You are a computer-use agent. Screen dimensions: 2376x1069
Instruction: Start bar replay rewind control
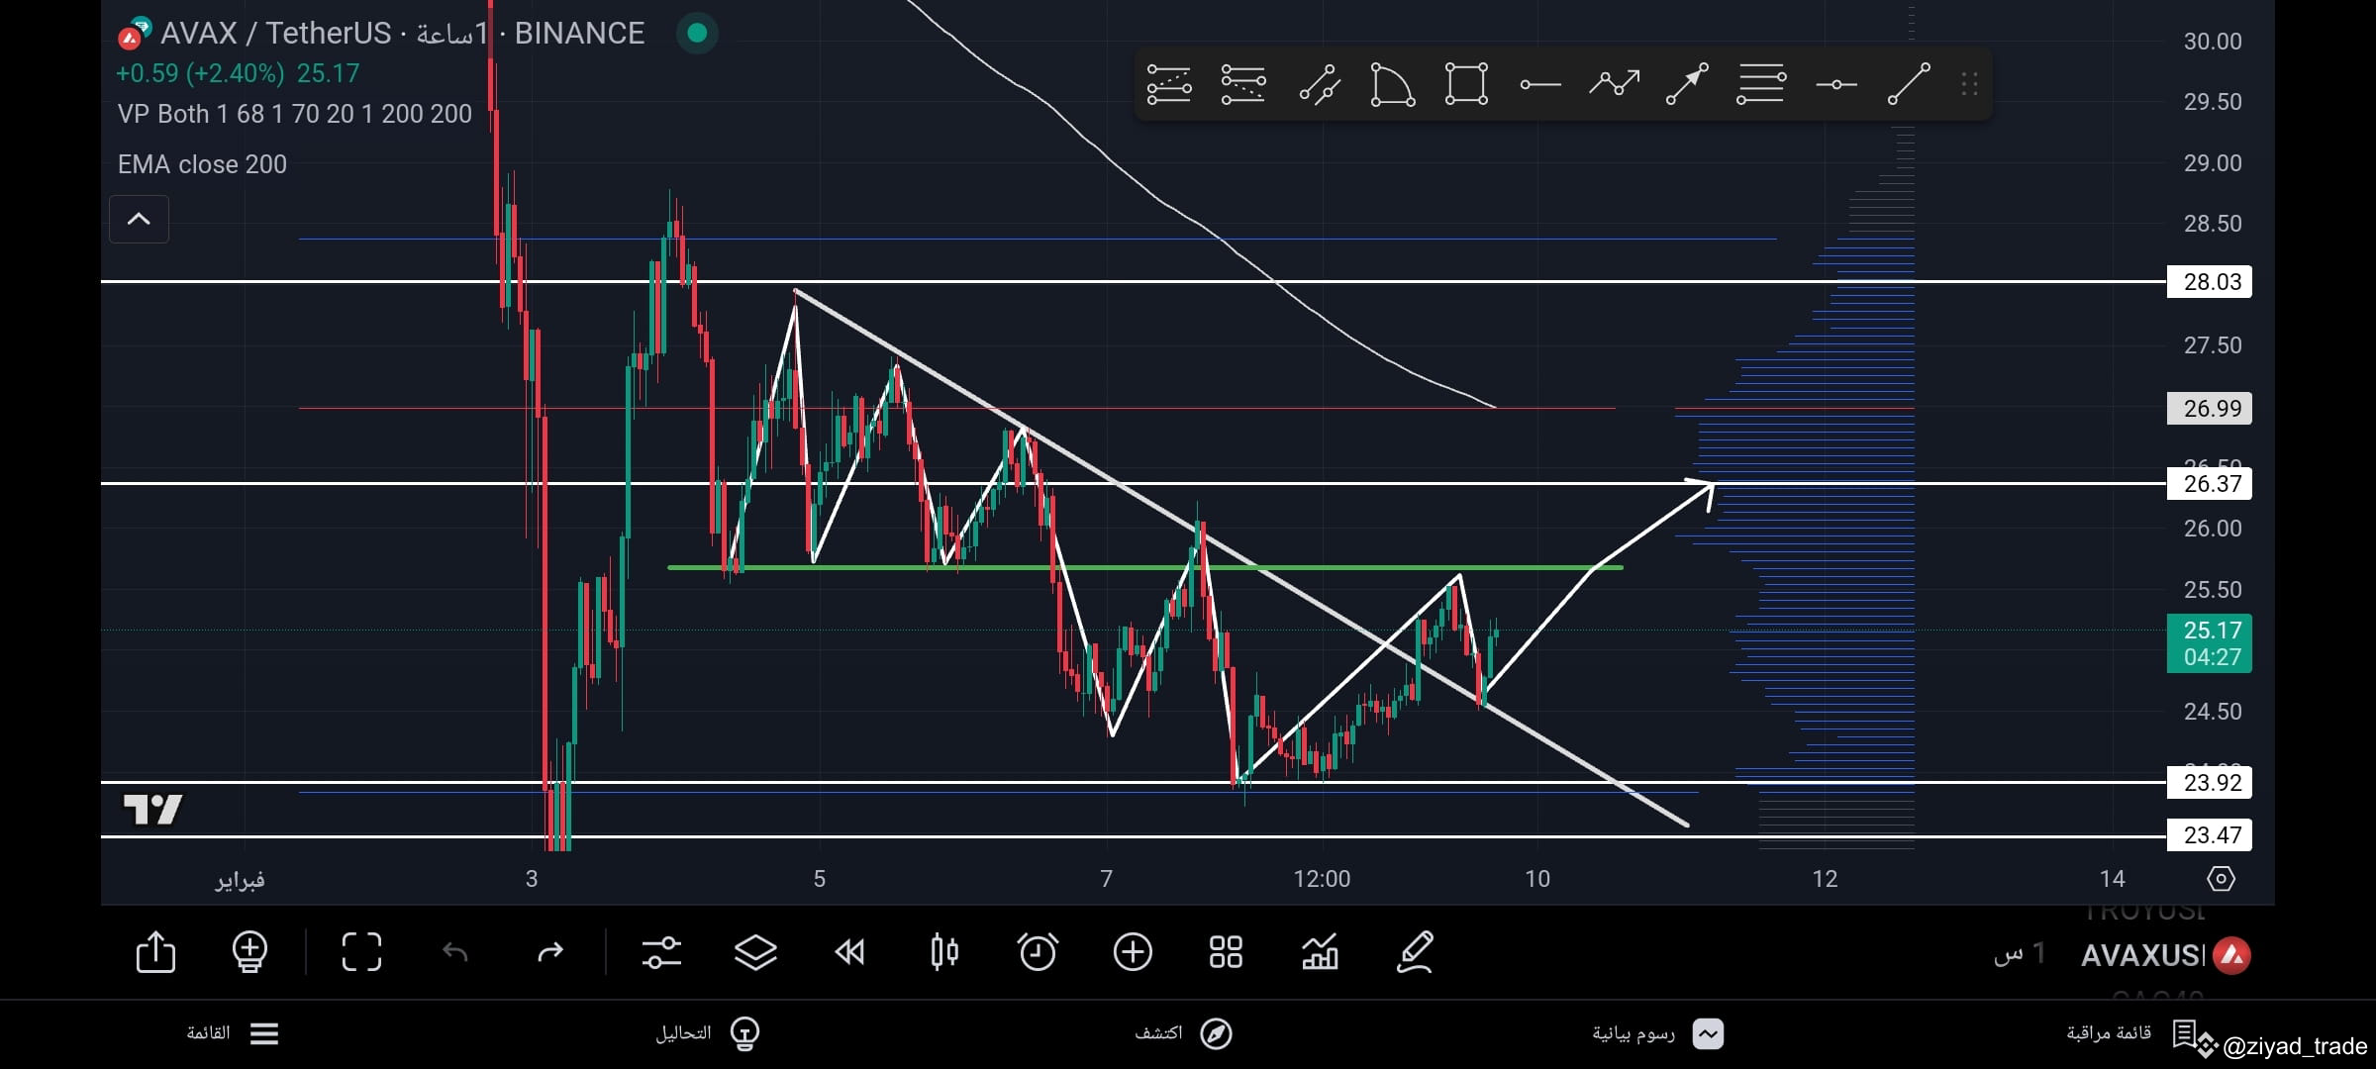click(849, 952)
